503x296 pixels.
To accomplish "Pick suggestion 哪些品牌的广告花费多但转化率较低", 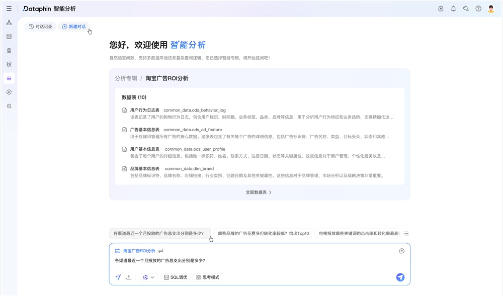I will (x=263, y=234).
